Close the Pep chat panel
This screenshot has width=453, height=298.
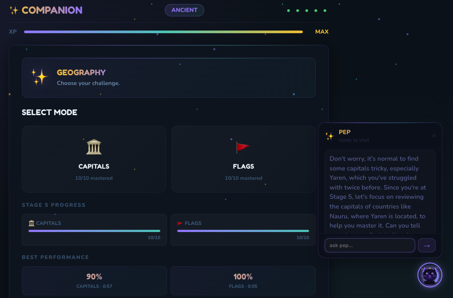[x=434, y=135]
